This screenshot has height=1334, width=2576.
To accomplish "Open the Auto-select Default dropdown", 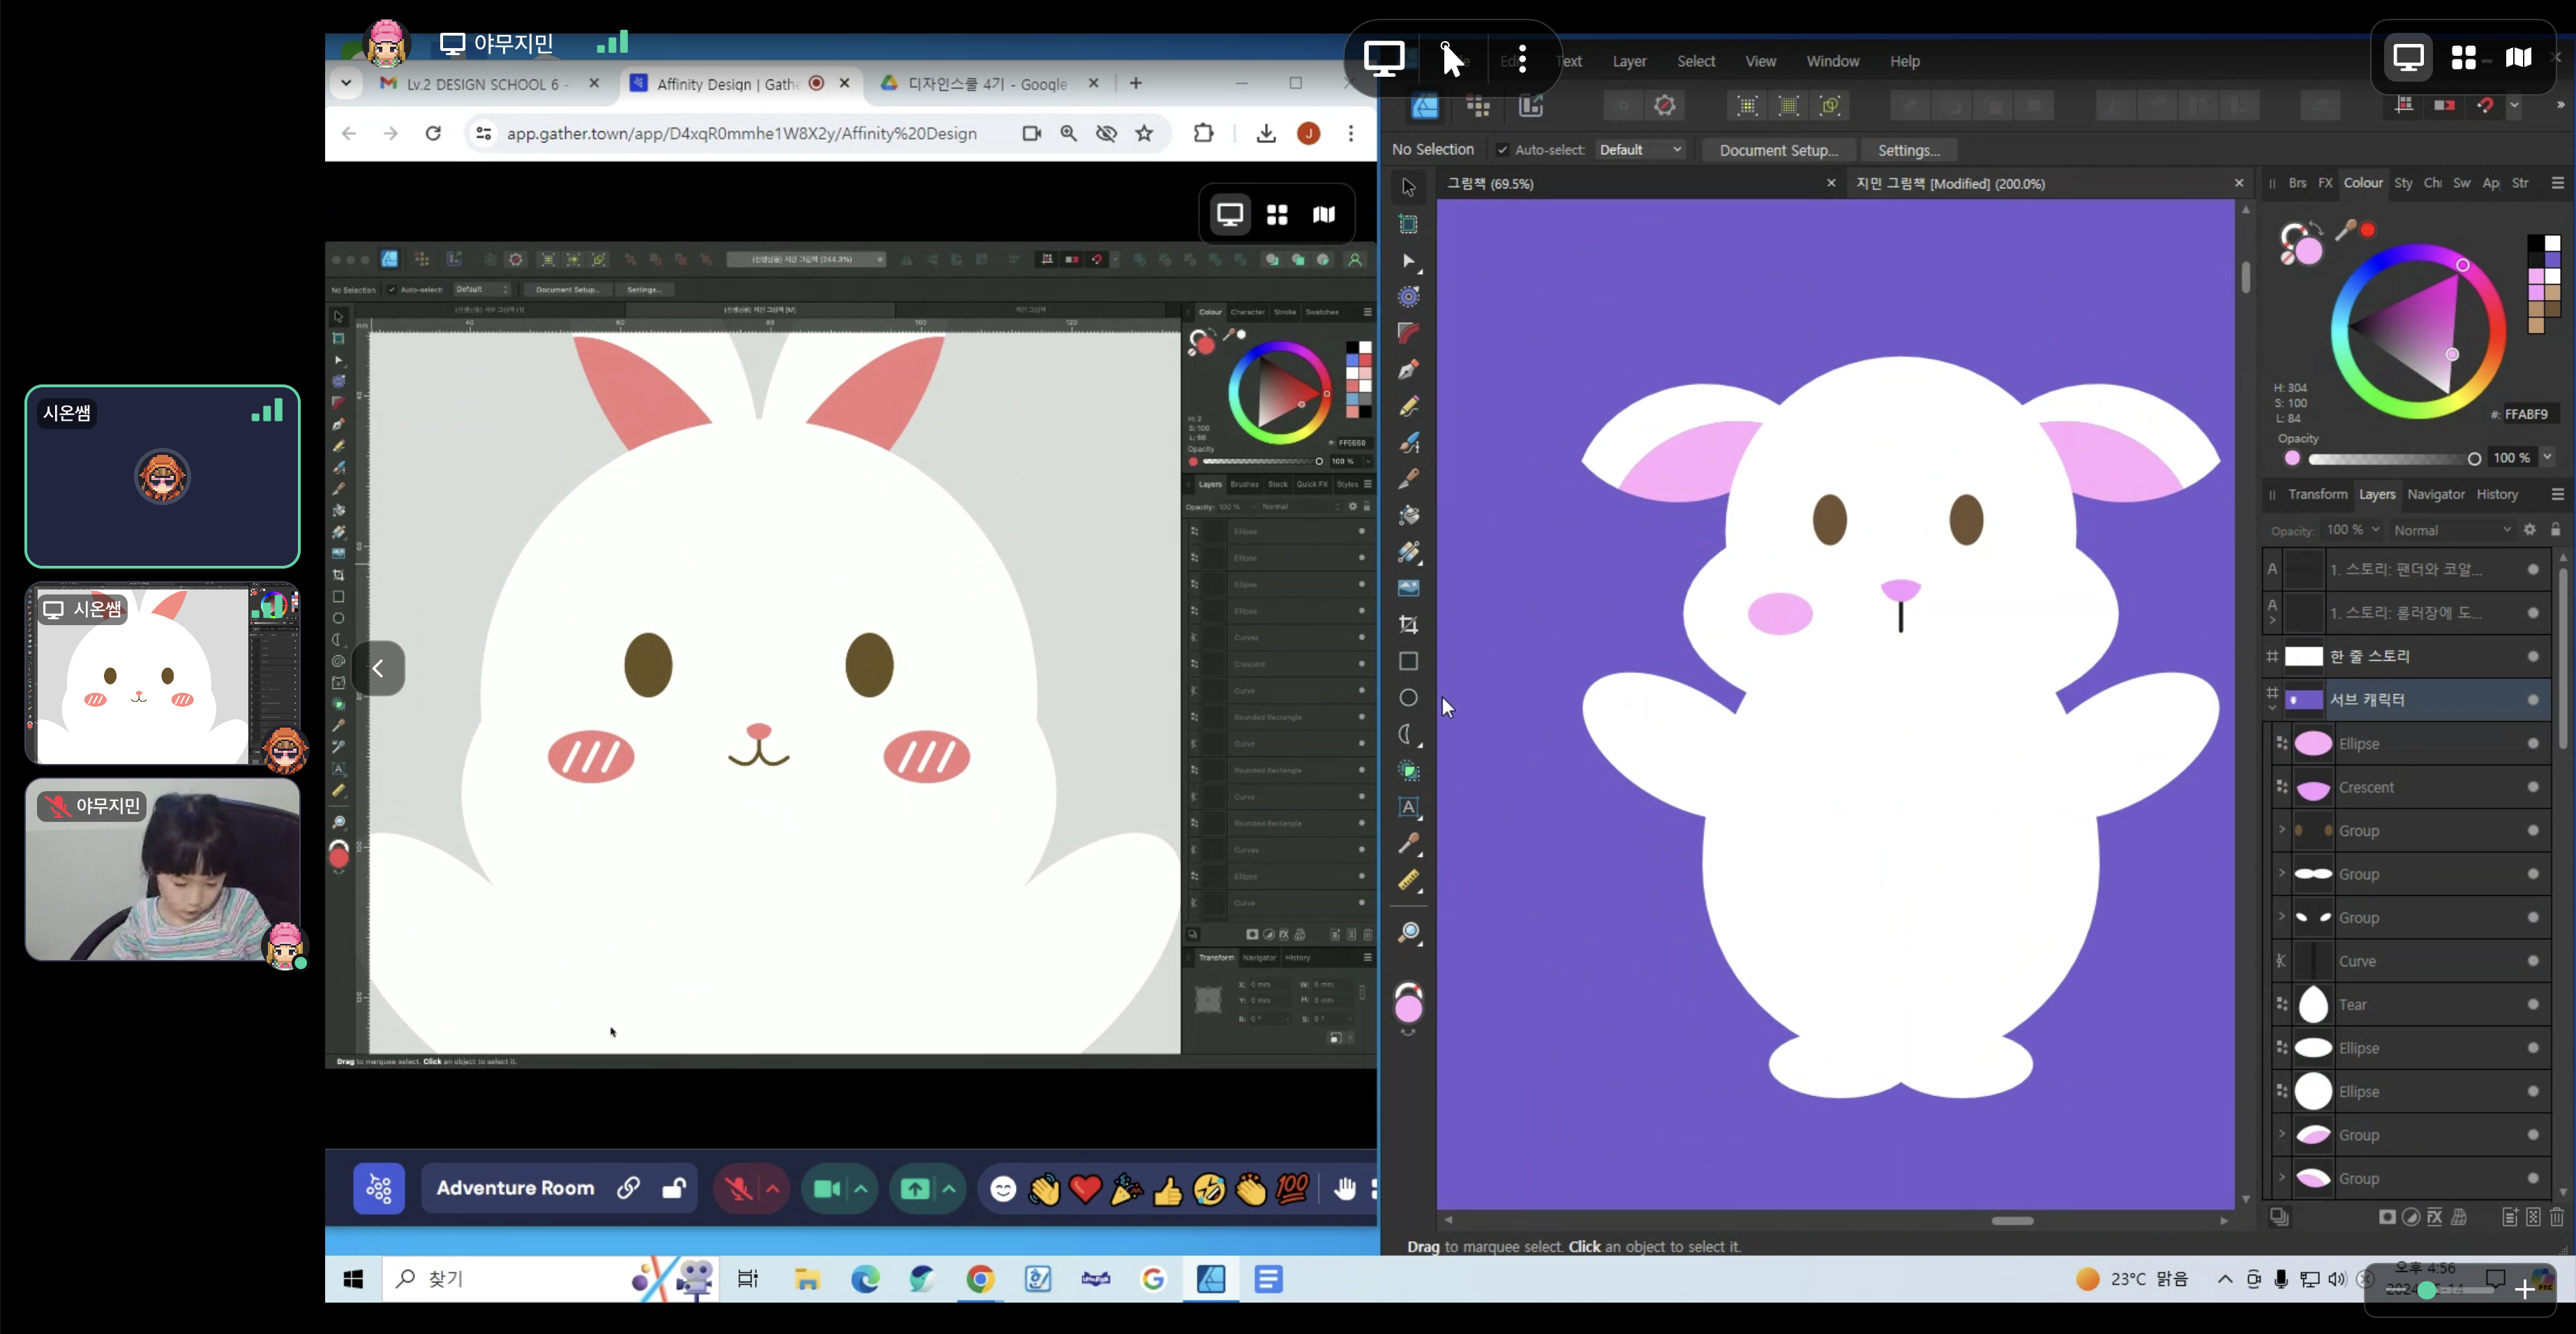I will (1640, 150).
